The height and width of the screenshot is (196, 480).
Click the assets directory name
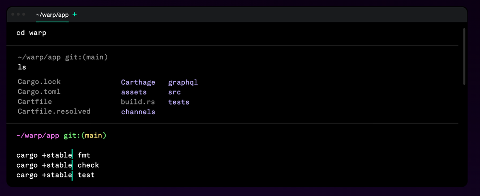[x=134, y=92]
